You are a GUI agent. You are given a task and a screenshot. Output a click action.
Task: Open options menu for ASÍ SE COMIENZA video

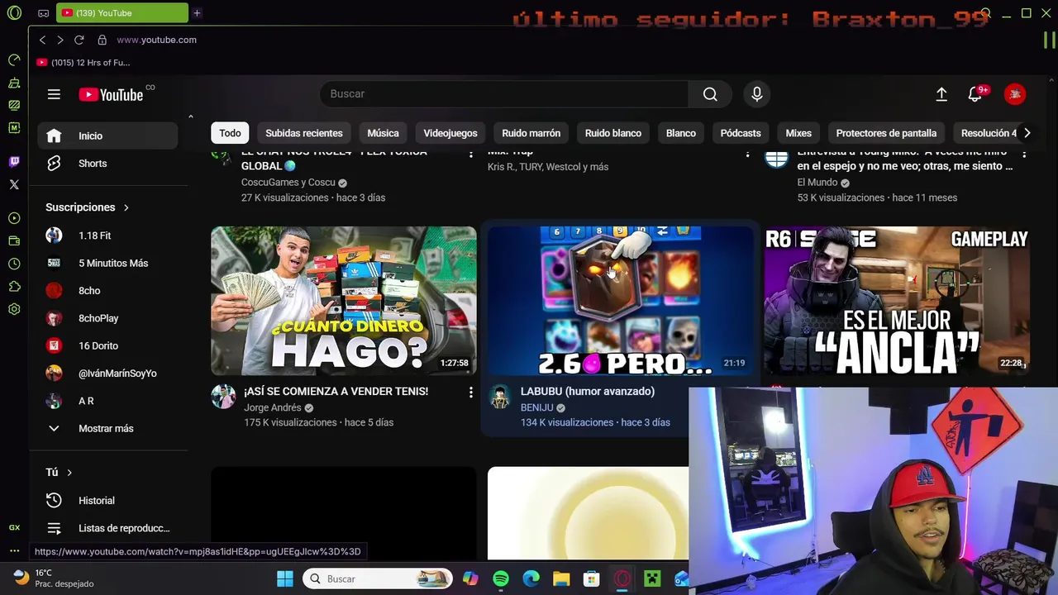click(471, 392)
